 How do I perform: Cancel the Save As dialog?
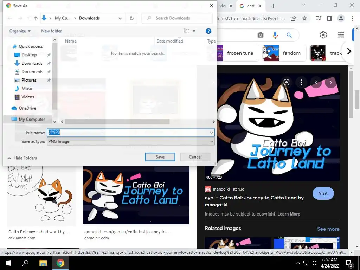[195, 157]
